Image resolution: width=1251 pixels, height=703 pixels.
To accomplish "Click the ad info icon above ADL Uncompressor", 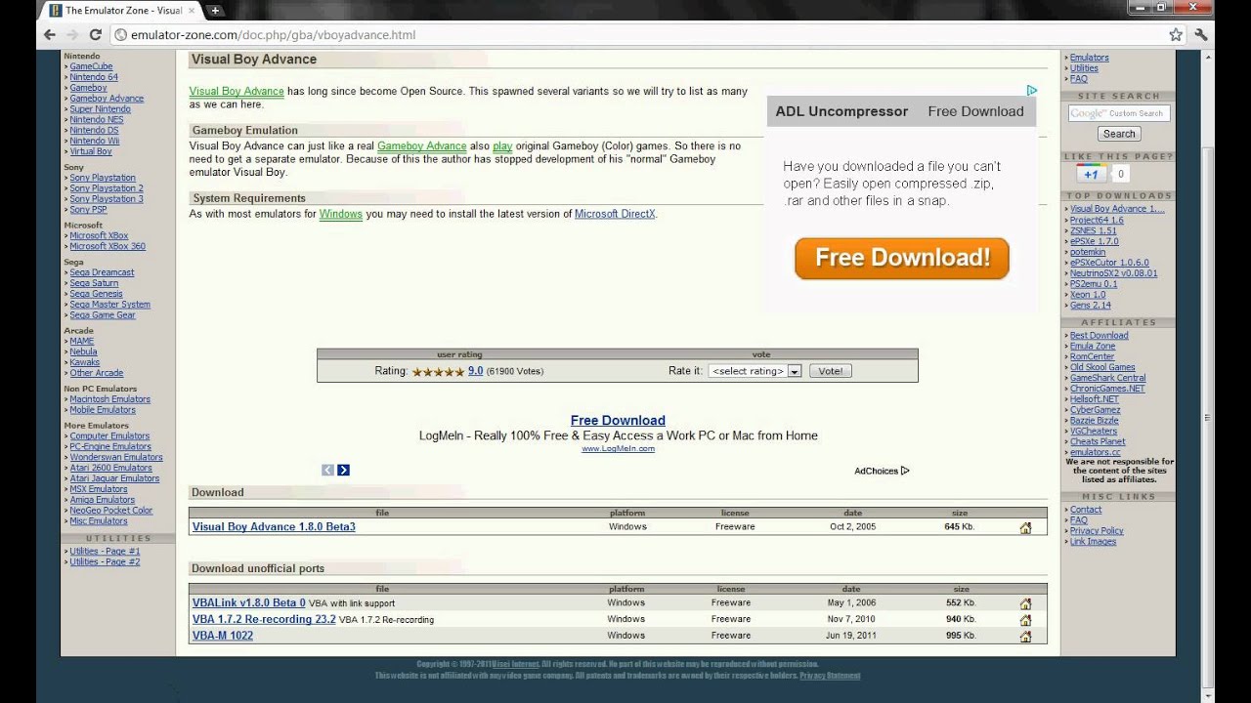I will point(1031,90).
